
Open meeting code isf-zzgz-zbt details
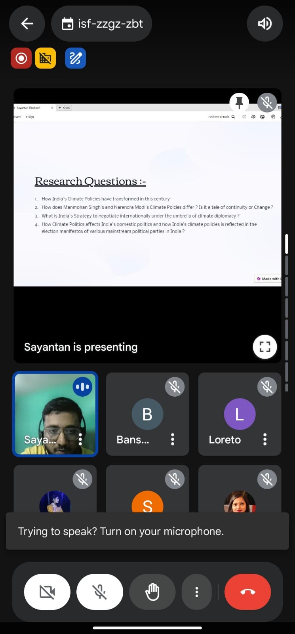tap(102, 24)
